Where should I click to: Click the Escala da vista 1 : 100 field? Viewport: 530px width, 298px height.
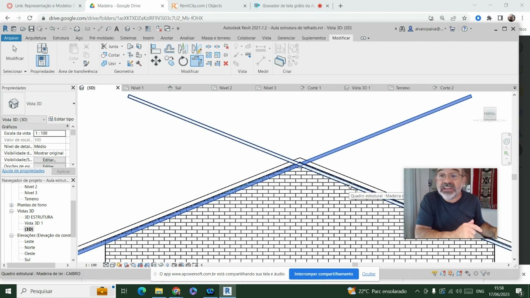coord(50,133)
